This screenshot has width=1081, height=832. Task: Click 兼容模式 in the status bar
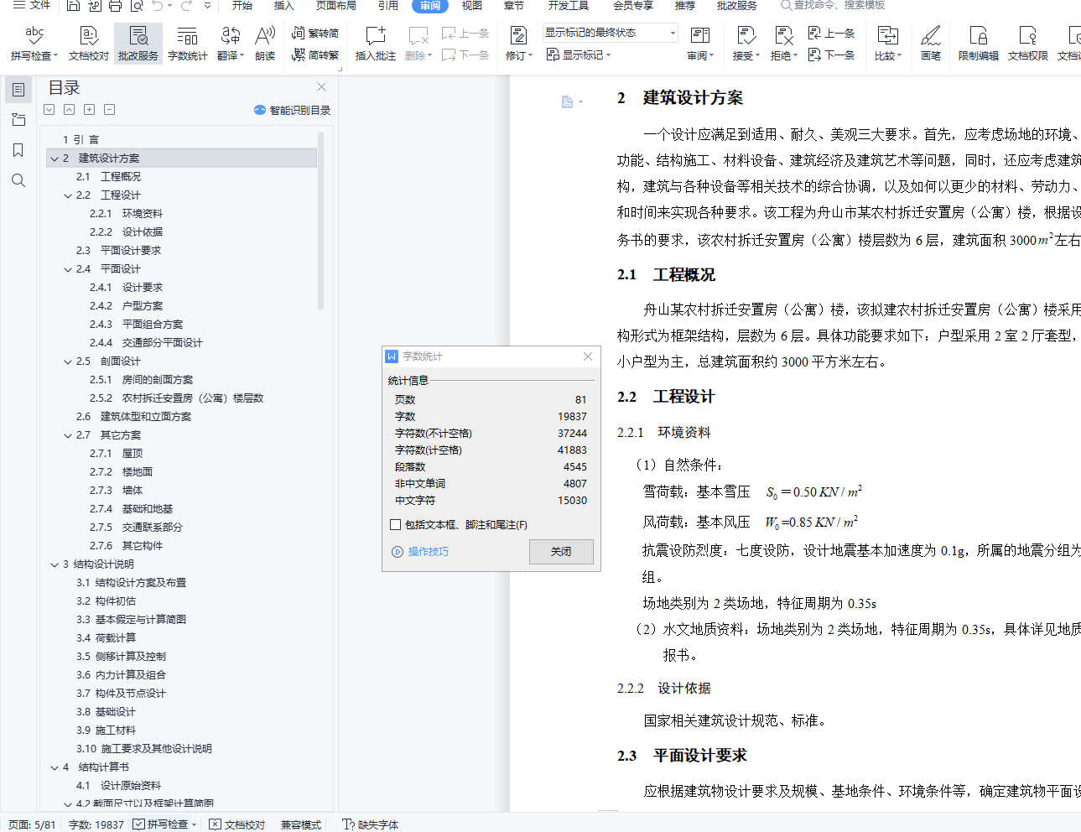tap(301, 824)
